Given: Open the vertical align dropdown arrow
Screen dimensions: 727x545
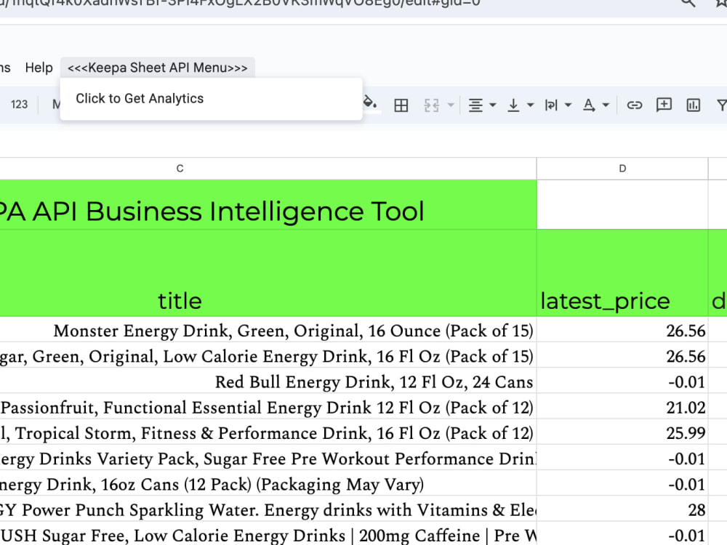Looking at the screenshot, I should point(529,105).
